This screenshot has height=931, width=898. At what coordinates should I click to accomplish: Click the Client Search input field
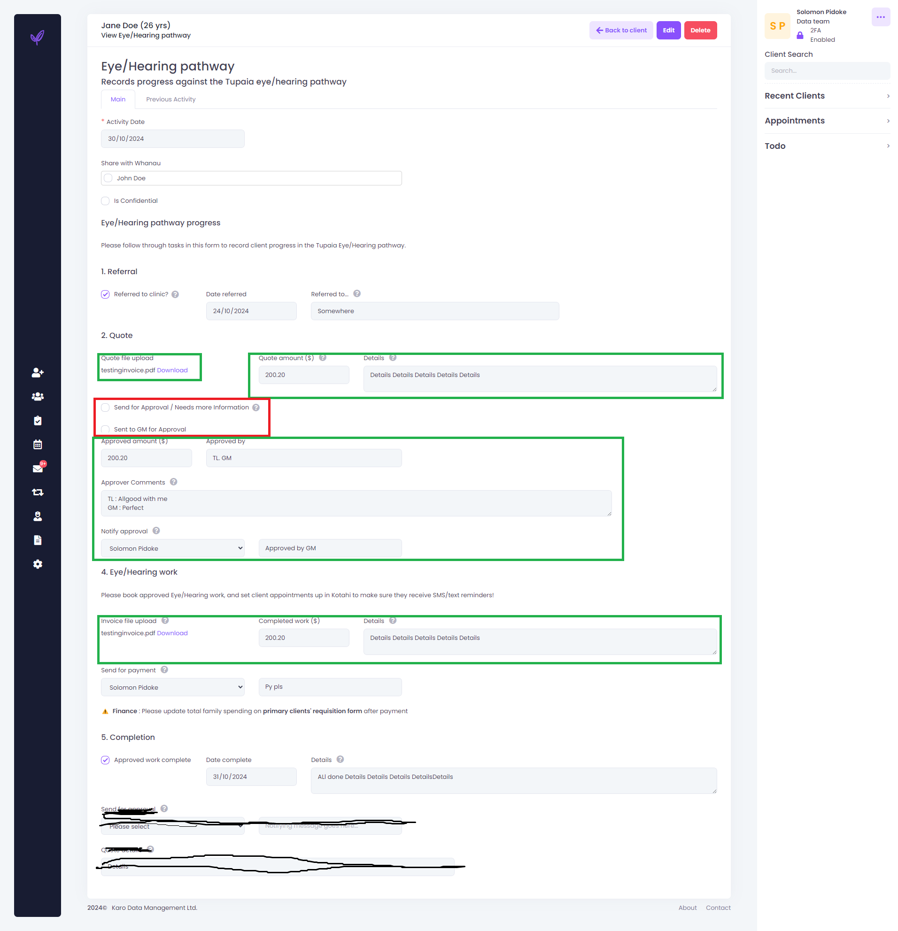pos(827,71)
